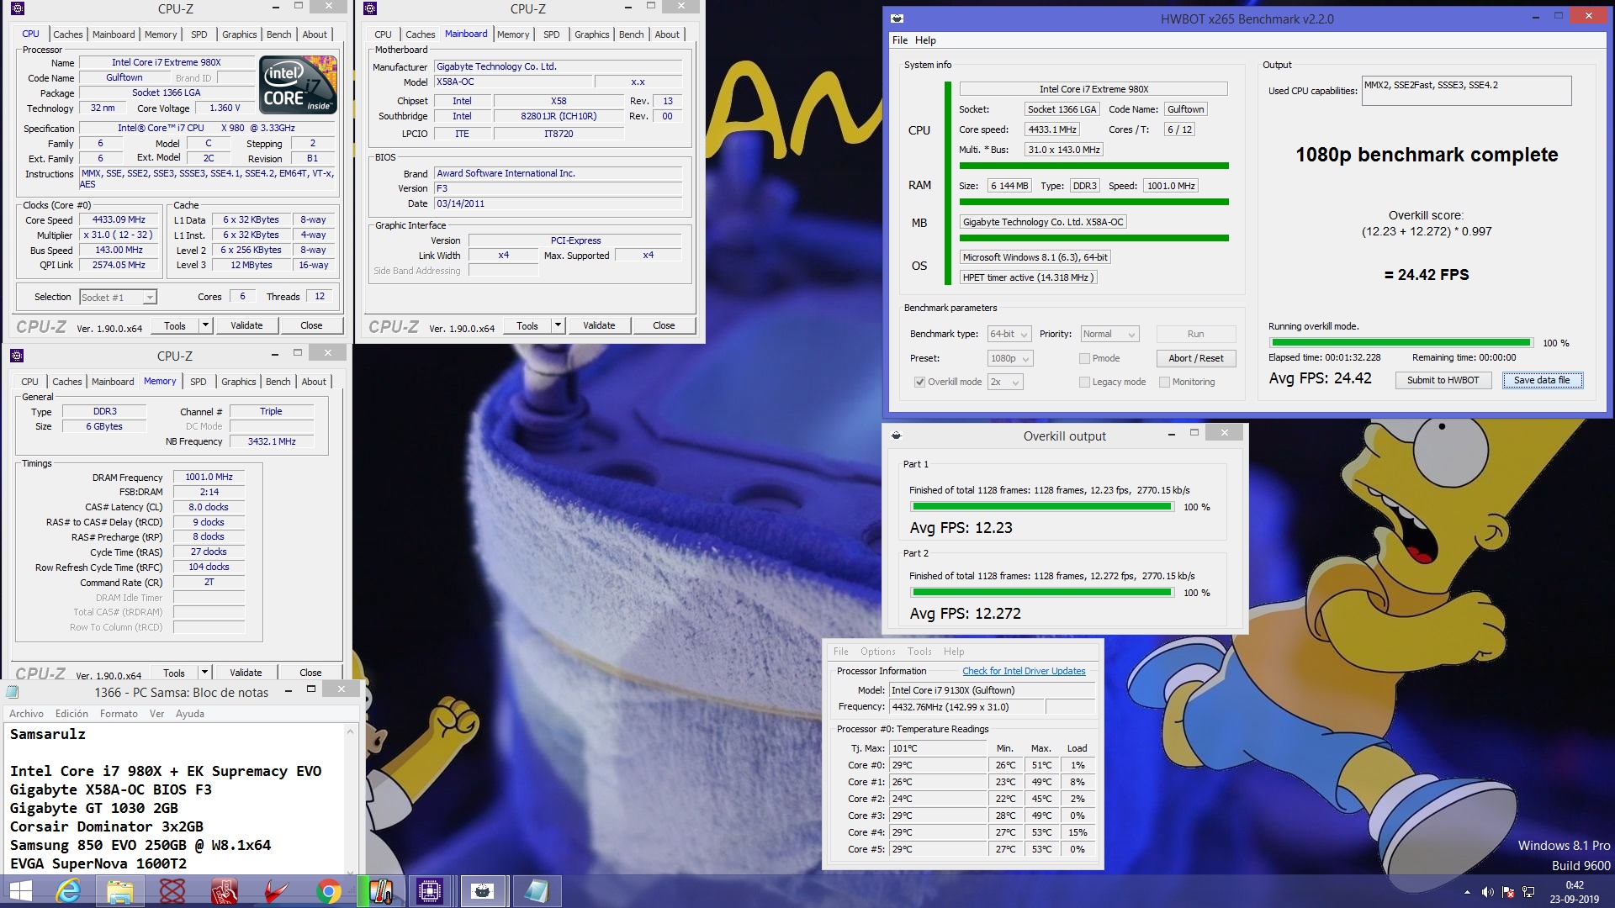Open the red atom-shaped taskbar app
Screen dimensions: 1615x908
[x=172, y=891]
